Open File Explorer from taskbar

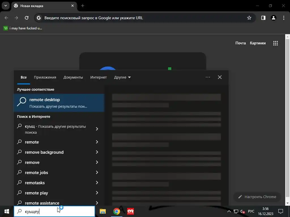pos(103,211)
